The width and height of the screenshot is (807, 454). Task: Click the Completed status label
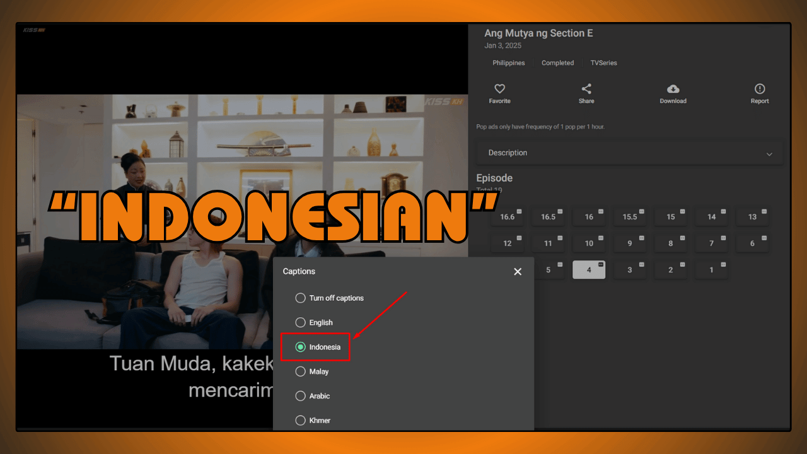coord(557,62)
